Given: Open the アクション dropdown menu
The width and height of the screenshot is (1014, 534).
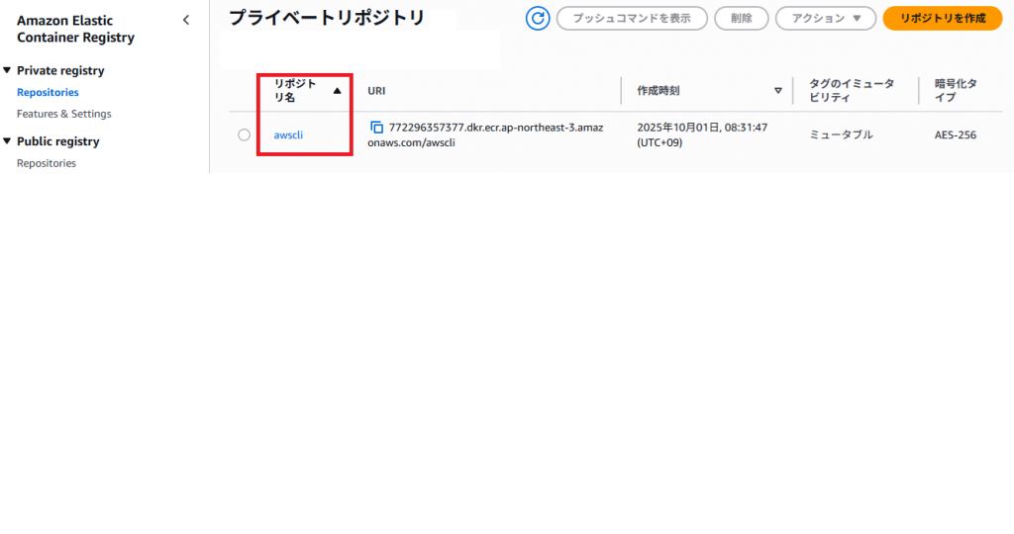Looking at the screenshot, I should tap(826, 18).
